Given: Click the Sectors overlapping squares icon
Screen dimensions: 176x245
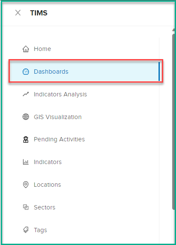Looking at the screenshot, I should 26,207.
